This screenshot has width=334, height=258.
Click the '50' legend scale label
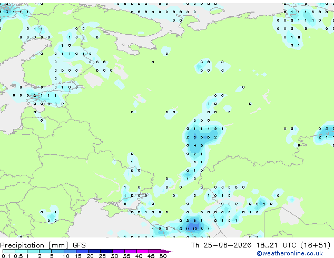(x=163, y=256)
